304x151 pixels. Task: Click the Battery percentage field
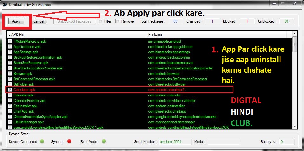pos(287,142)
